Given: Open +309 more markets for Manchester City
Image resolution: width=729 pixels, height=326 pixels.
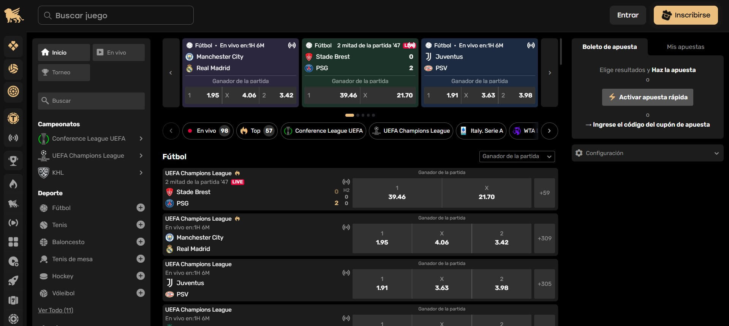Looking at the screenshot, I should [544, 238].
